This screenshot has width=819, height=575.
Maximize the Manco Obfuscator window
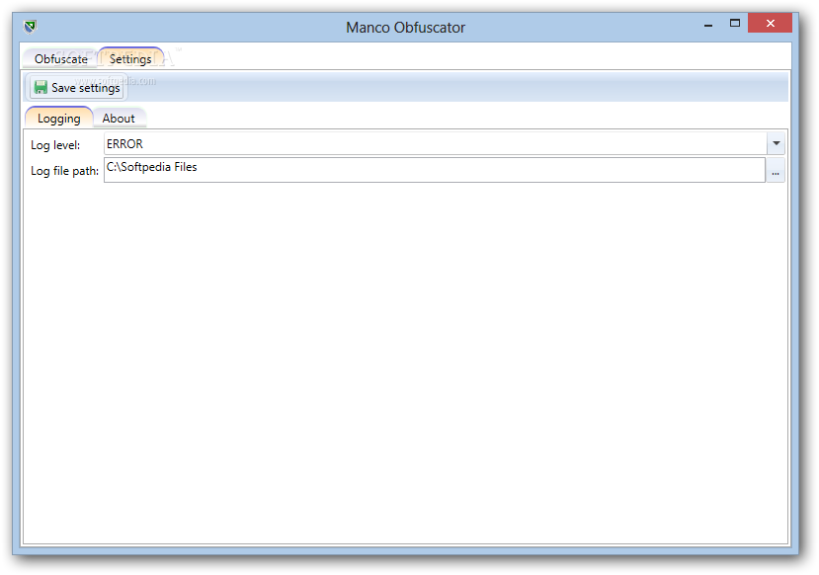[x=735, y=23]
